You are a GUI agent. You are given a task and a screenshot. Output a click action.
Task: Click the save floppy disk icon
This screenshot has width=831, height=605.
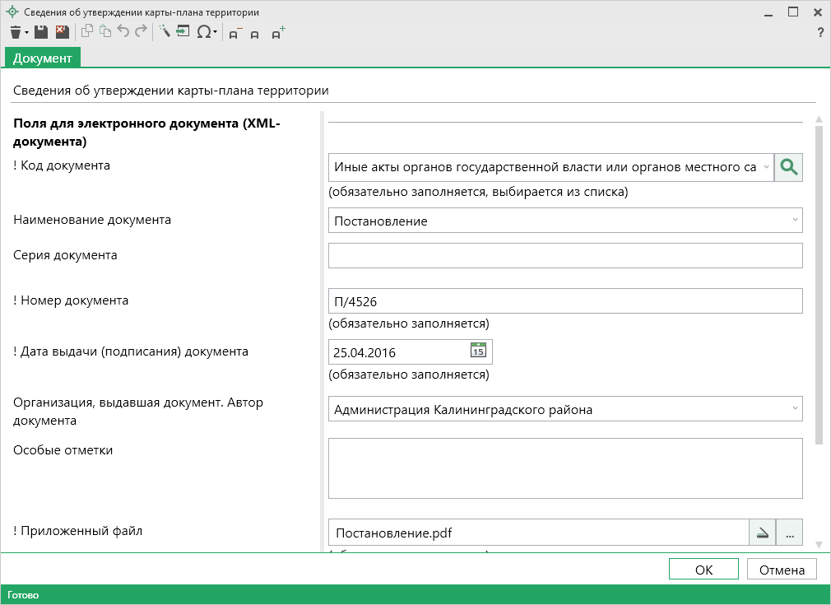(x=41, y=32)
